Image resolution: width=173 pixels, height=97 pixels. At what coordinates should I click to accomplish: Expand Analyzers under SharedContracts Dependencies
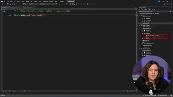pyautogui.click(x=142, y=52)
